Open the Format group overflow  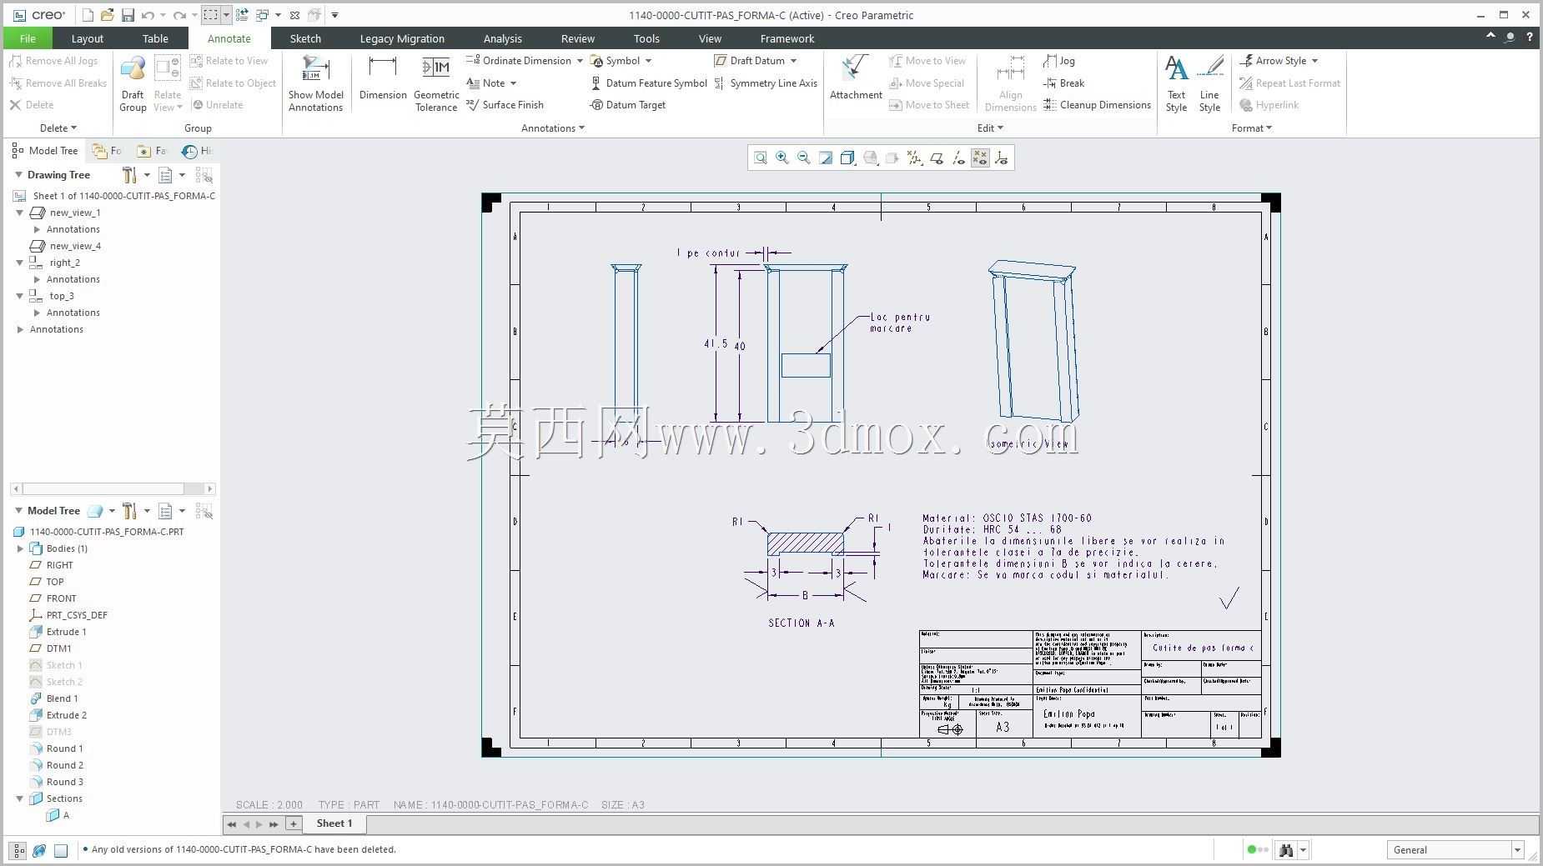click(1252, 128)
